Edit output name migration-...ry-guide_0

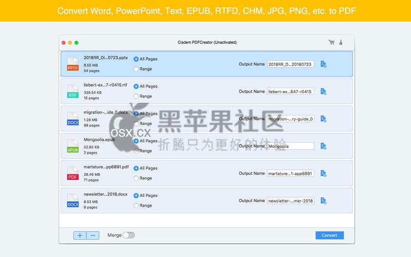click(290, 119)
